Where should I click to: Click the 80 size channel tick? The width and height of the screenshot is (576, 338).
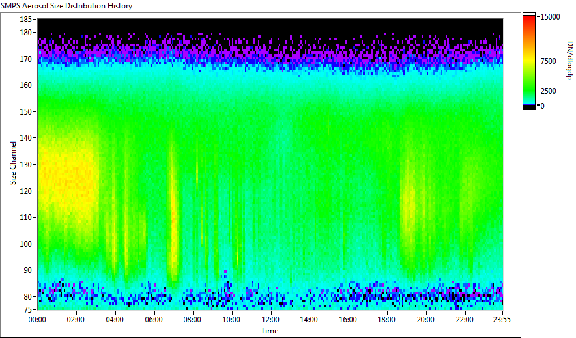(x=27, y=296)
